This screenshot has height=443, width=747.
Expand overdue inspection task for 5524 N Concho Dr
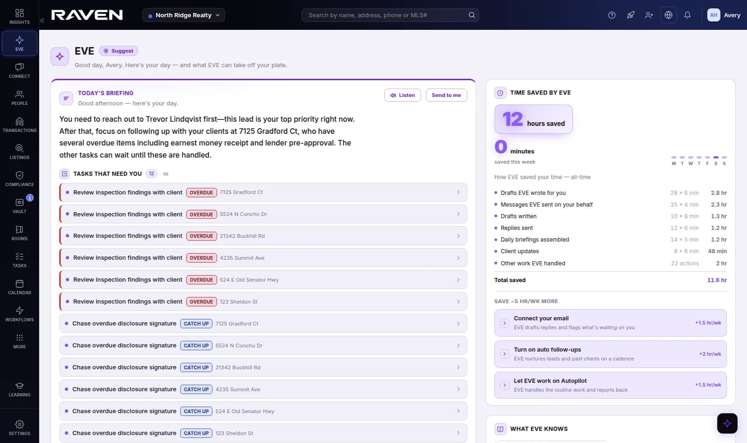[263, 214]
